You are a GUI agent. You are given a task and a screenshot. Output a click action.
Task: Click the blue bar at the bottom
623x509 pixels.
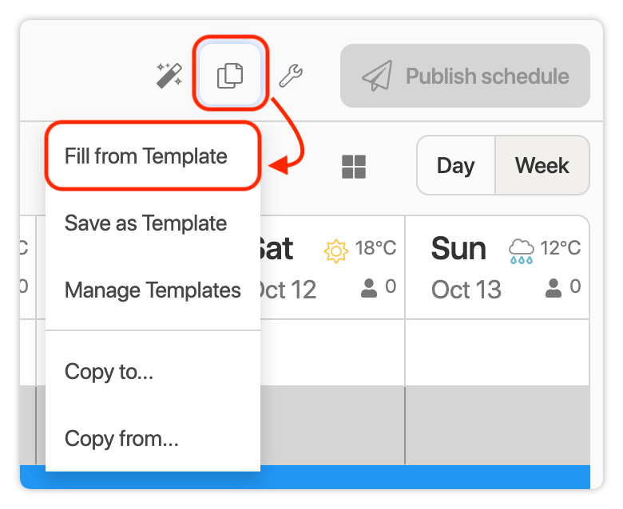(x=425, y=477)
